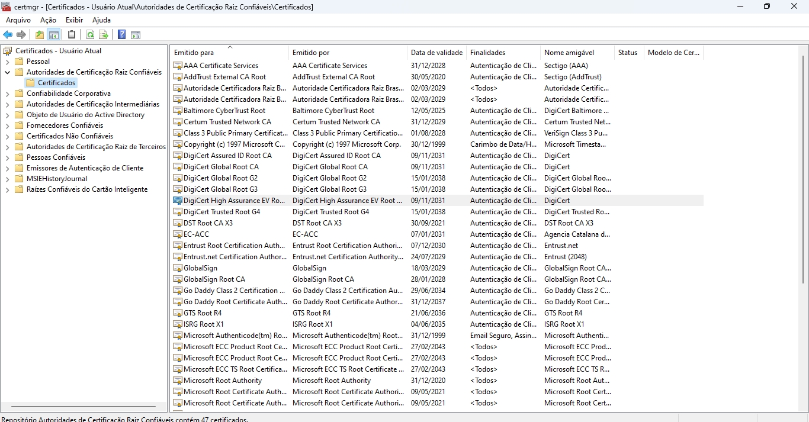
Task: Expand the Pessoas Confiáveis node
Action: [x=7, y=157]
